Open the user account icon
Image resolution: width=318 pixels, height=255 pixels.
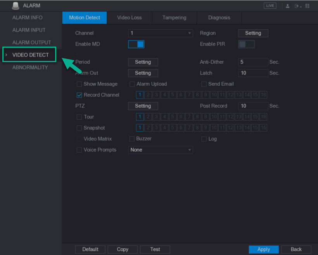pos(288,6)
